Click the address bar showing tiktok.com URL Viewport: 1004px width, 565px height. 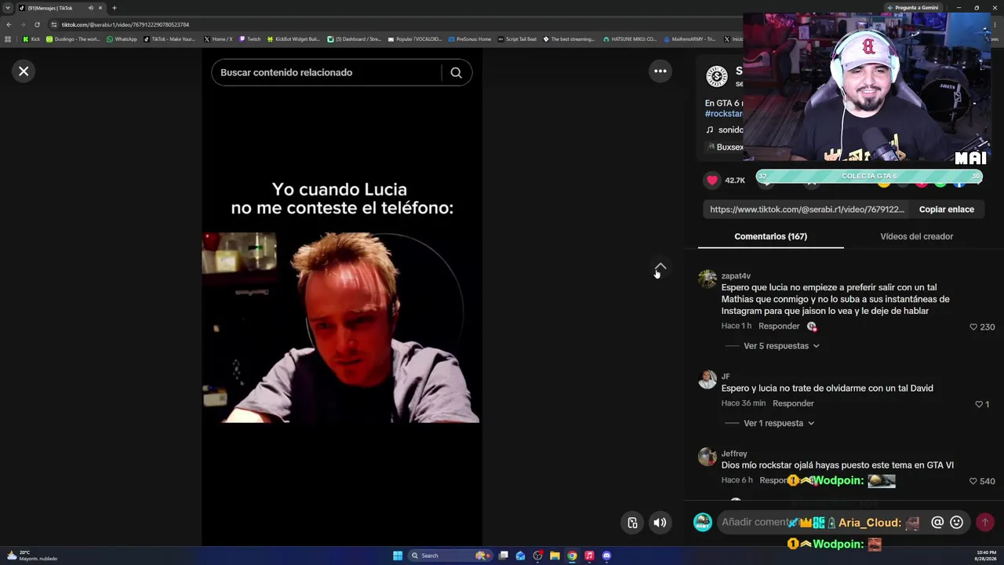pos(392,24)
